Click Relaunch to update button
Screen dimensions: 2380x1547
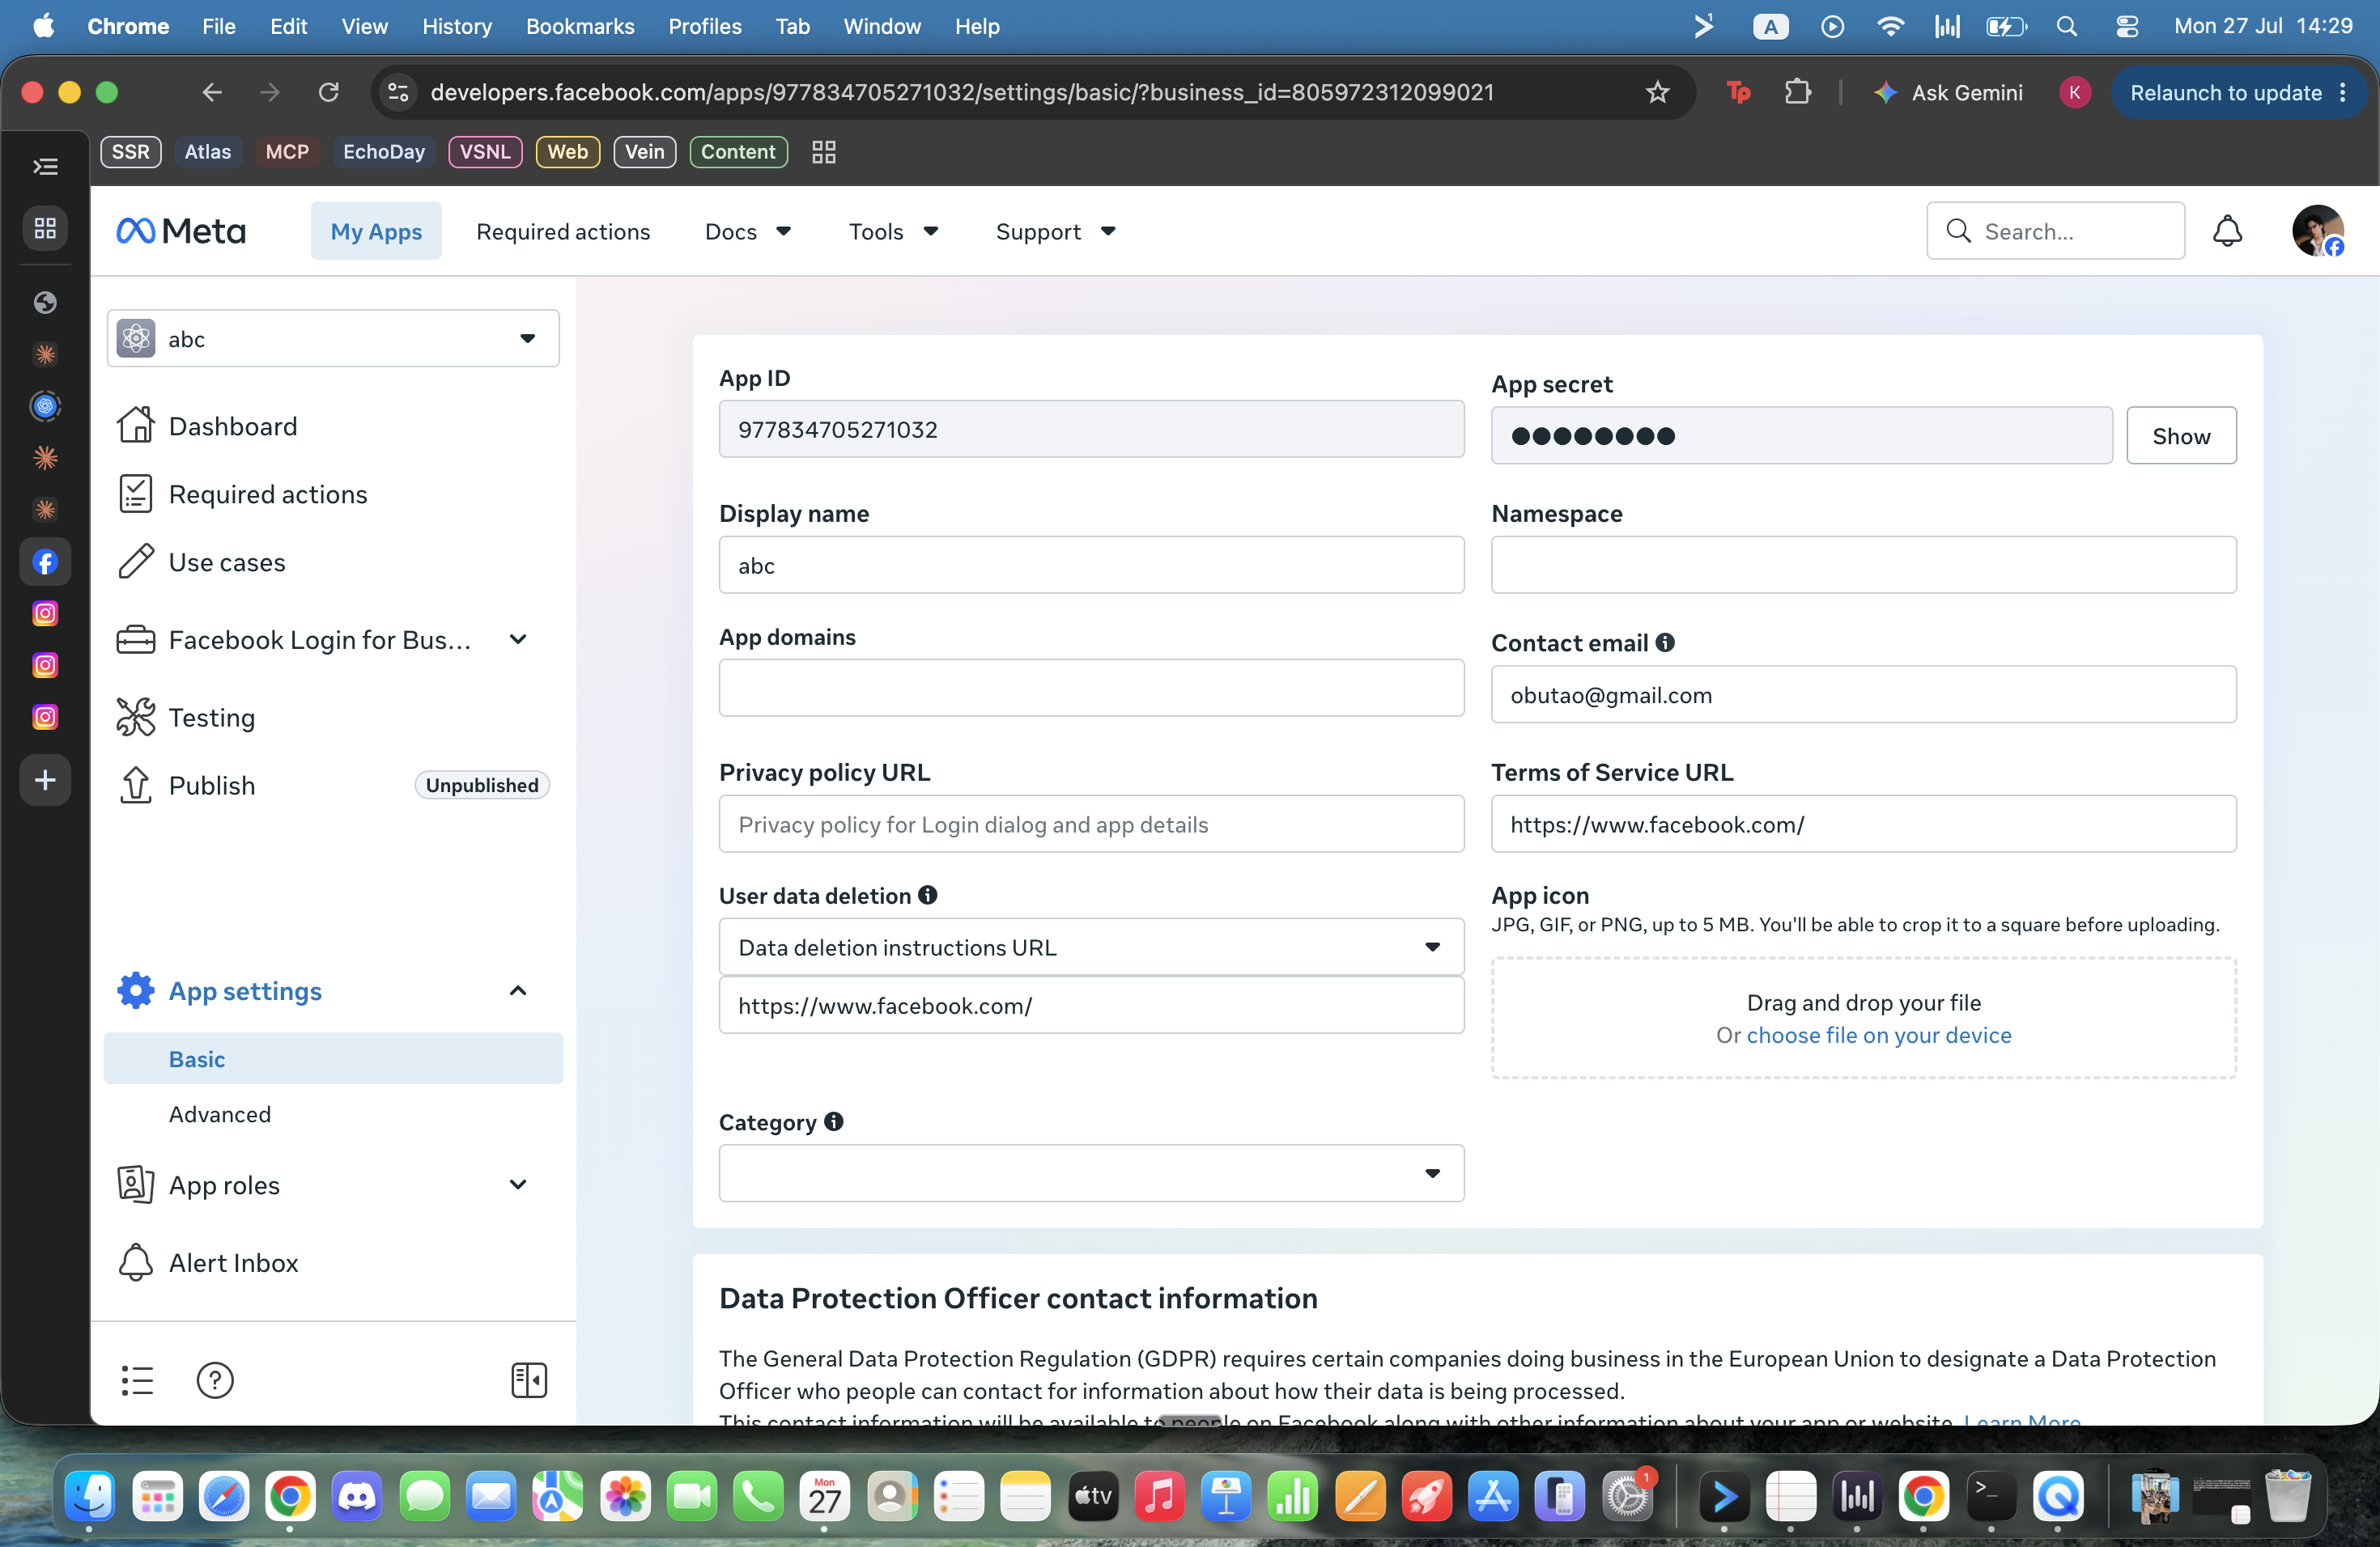pyautogui.click(x=2240, y=93)
